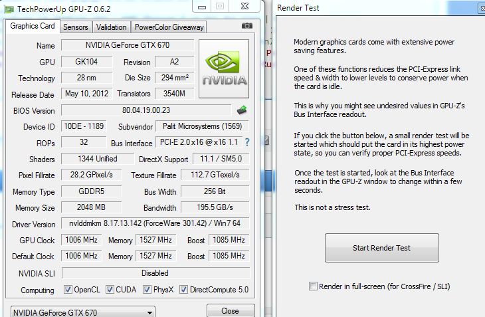Open the Bus Interface question mark help
The width and height of the screenshot is (485, 317).
point(247,142)
